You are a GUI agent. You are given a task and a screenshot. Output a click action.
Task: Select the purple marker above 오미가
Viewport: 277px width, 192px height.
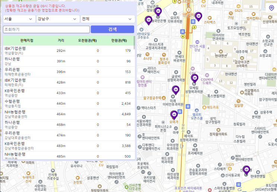(x=174, y=115)
